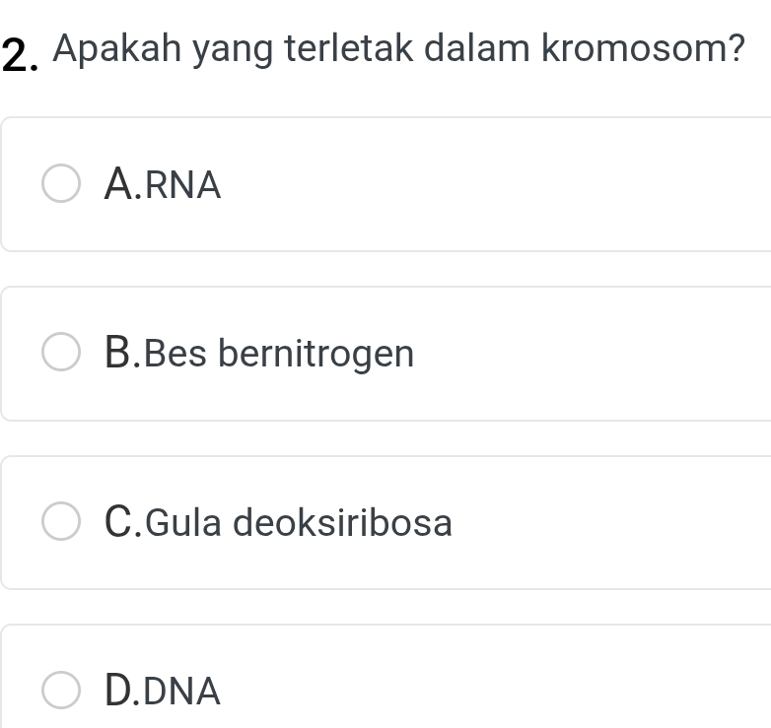Screen dimensions: 771x728
Task: Click empty space in the Bes bernitrogen card
Action: 592,354
